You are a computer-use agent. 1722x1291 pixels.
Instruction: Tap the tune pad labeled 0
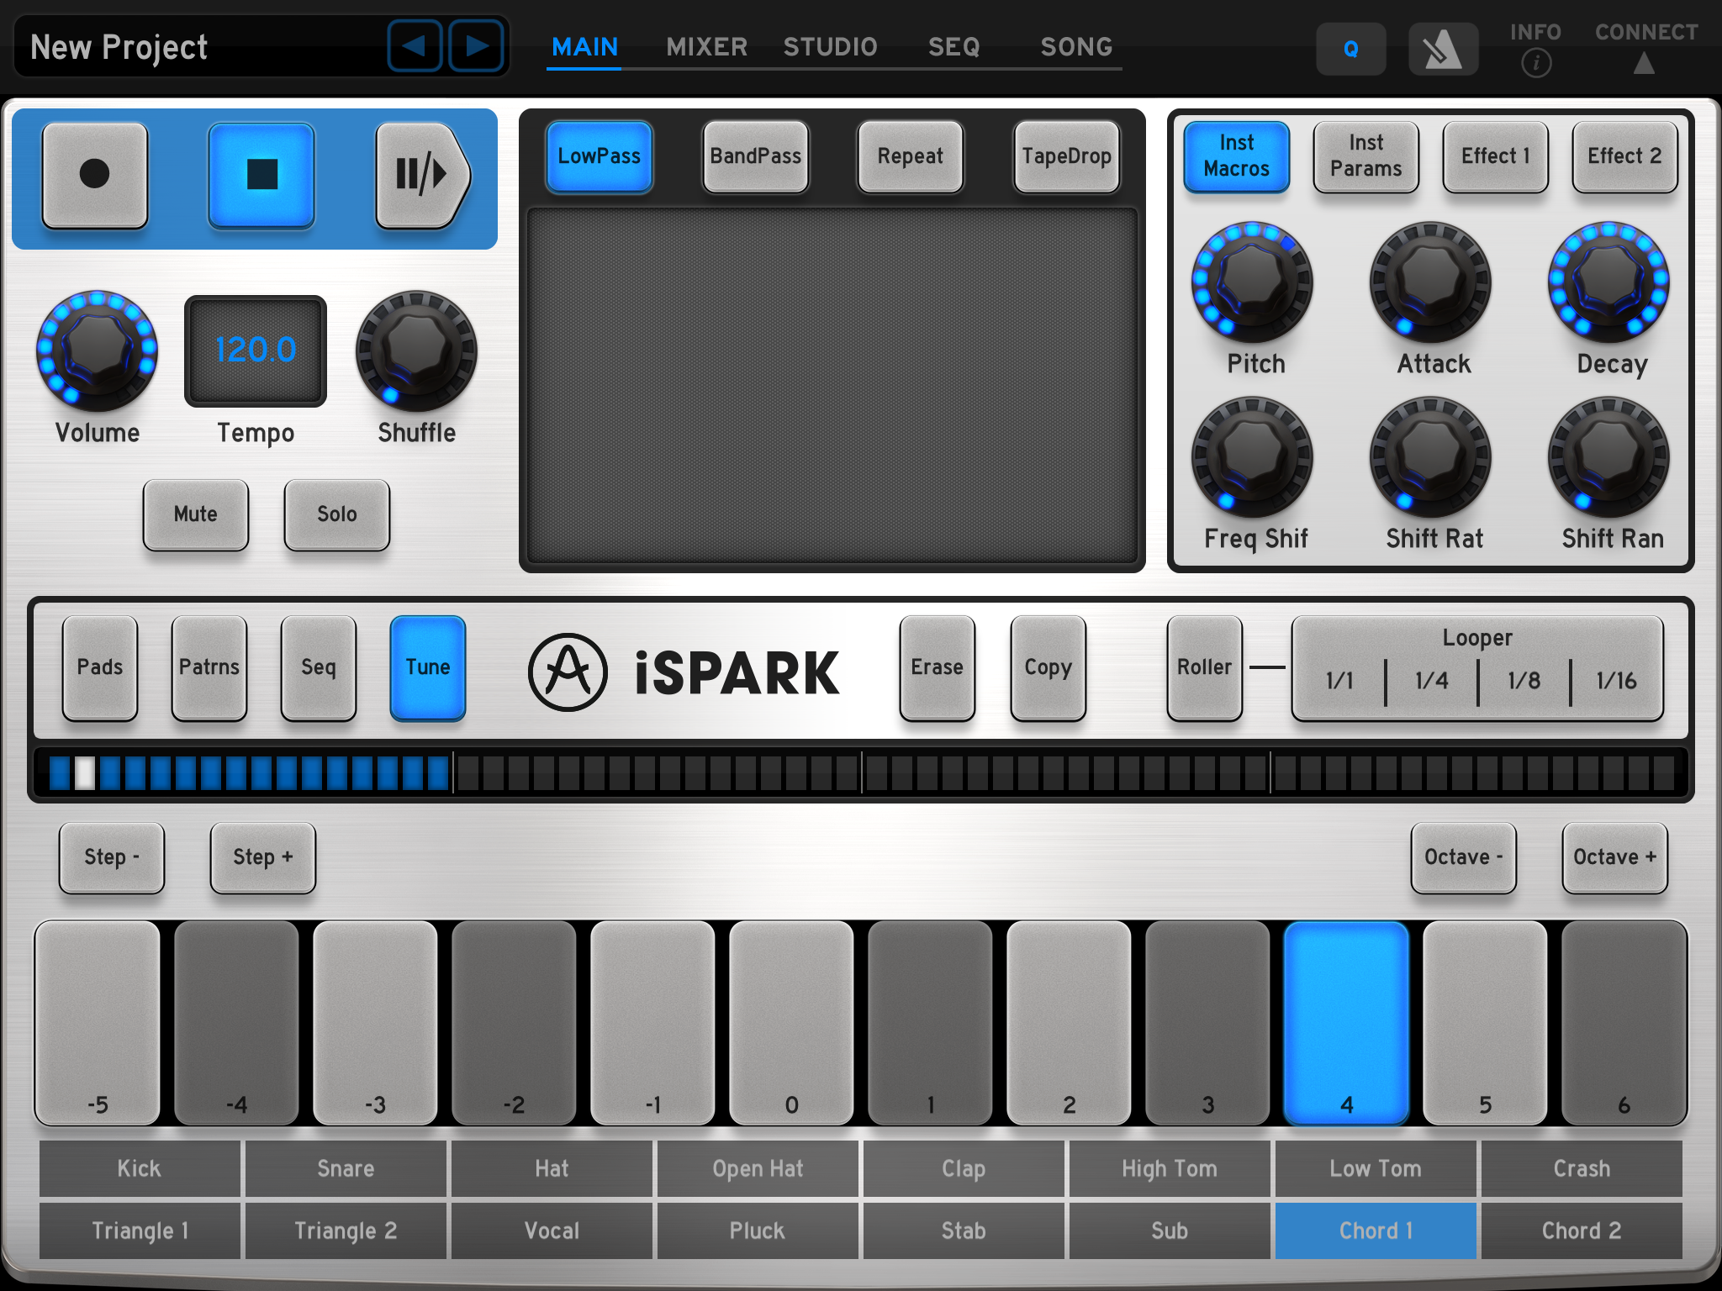pyautogui.click(x=791, y=1023)
